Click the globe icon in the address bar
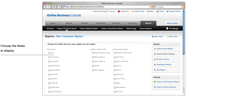 pyautogui.click(x=64, y=7)
